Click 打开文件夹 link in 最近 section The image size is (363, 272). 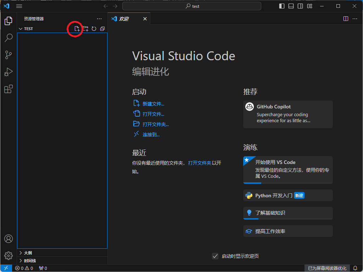[200, 163]
